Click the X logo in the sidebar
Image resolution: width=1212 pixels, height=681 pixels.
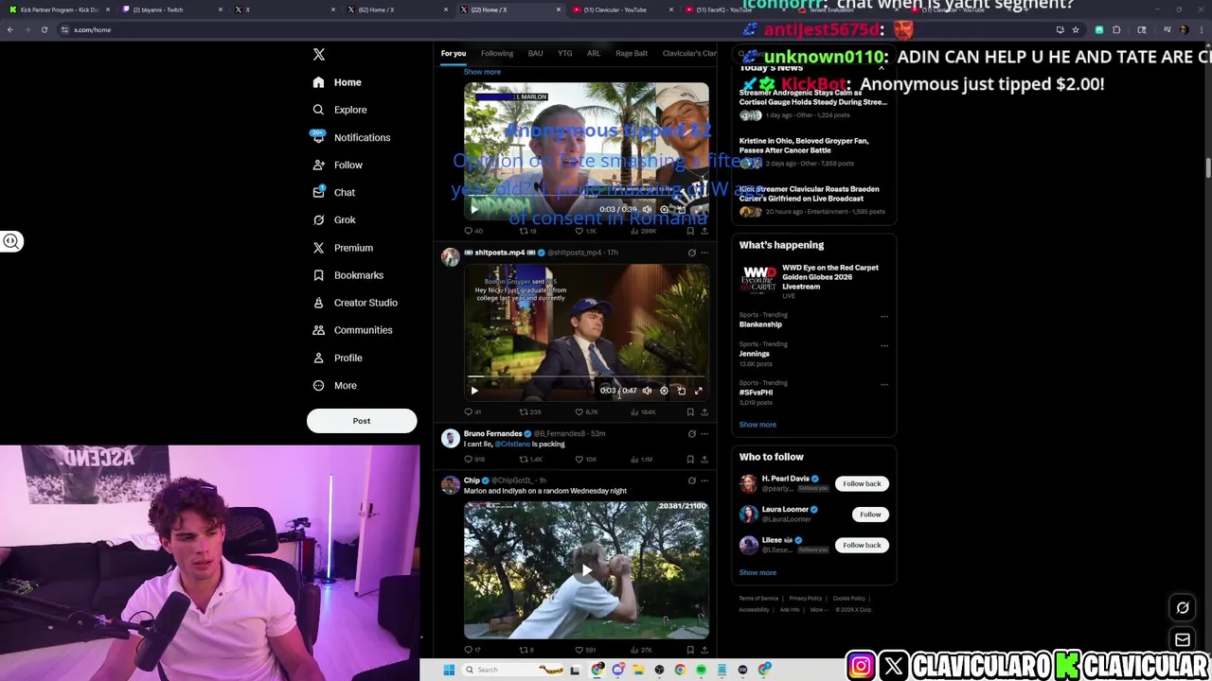[319, 55]
